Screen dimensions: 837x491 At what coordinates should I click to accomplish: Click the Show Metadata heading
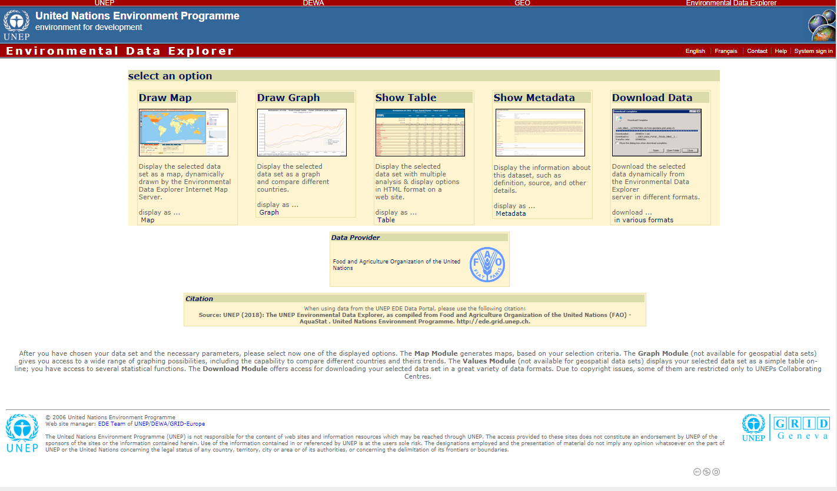coord(534,98)
